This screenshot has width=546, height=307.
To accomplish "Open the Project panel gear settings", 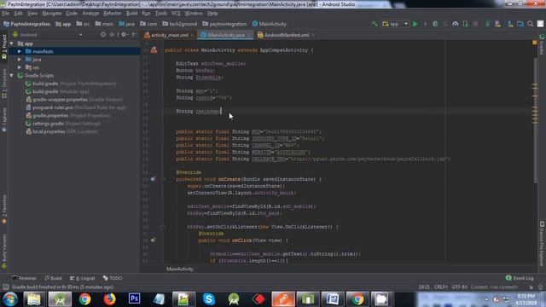I will pos(124,35).
